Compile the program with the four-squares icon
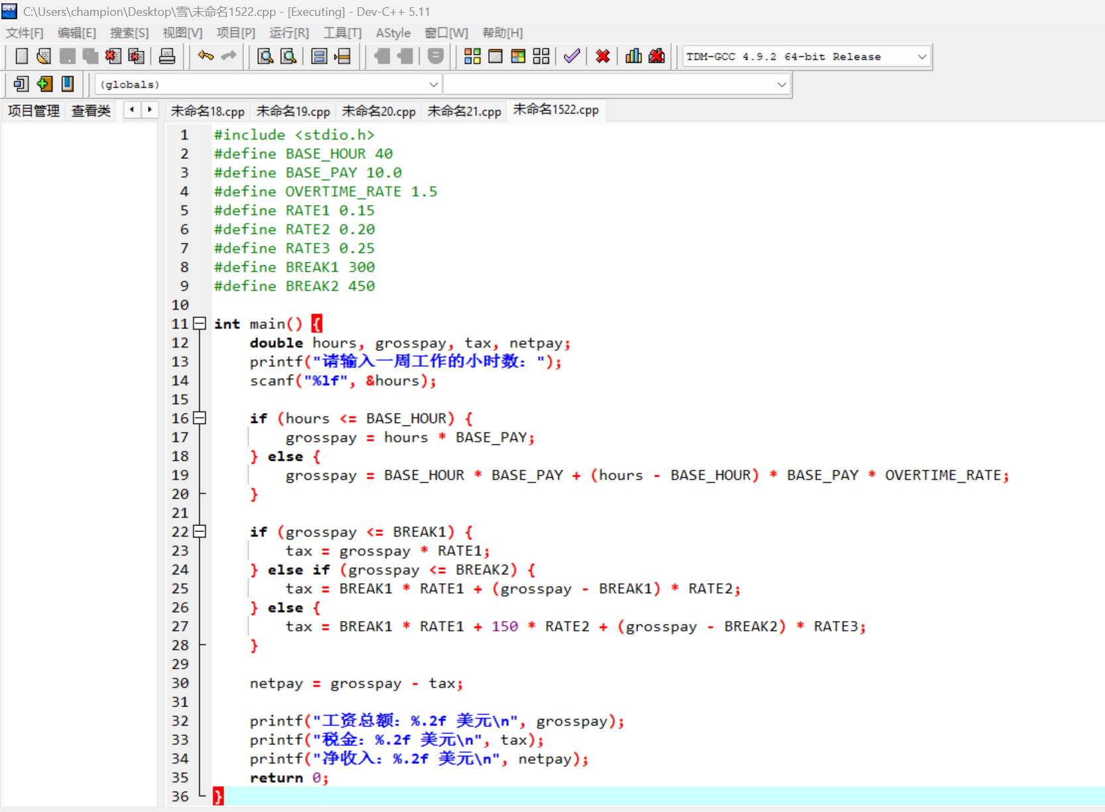Viewport: 1105px width, 812px height. tap(472, 56)
